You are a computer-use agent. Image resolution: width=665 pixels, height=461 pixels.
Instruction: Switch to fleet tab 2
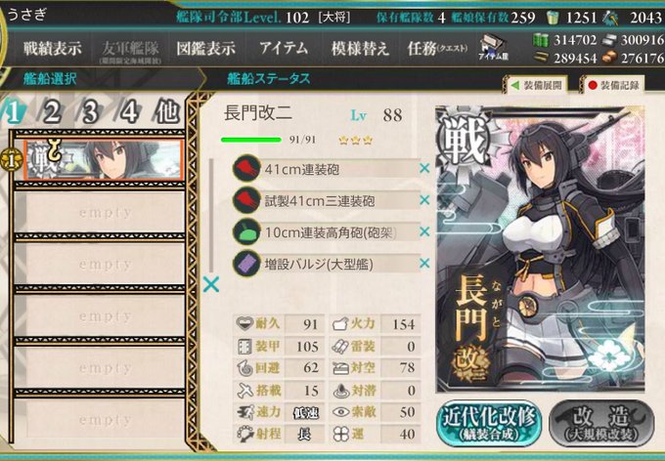pyautogui.click(x=52, y=112)
